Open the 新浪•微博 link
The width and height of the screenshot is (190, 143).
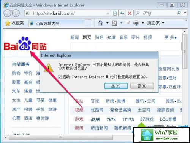(116, 101)
